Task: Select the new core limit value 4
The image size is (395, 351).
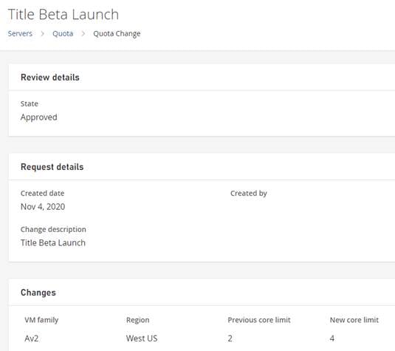Action: [x=332, y=338]
